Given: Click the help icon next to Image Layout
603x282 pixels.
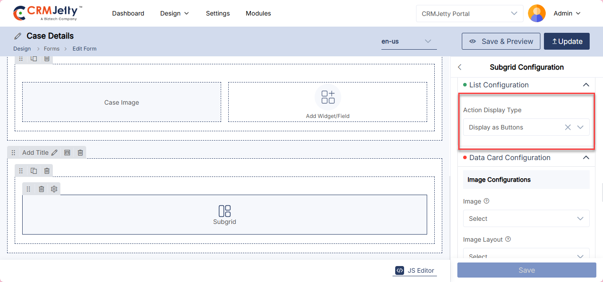Looking at the screenshot, I should 508,239.
